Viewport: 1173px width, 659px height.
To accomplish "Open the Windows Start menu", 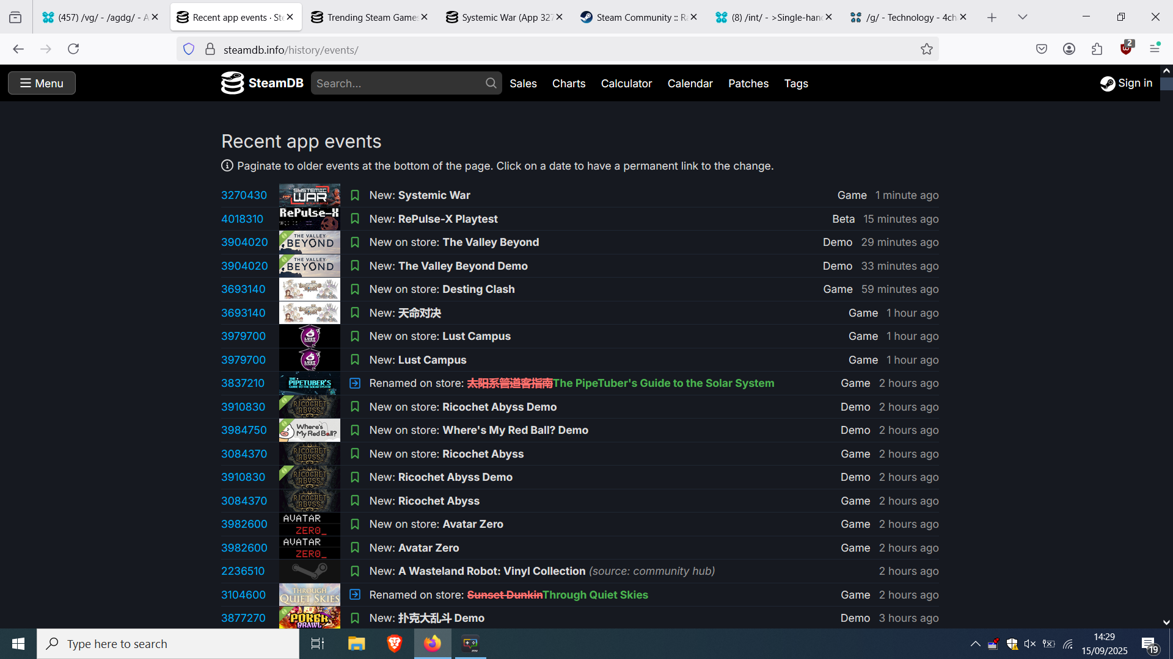I will 18,644.
